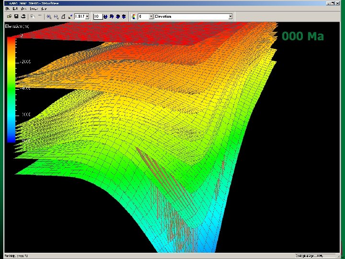Select the Zoom Out magnifier tool
Image resolution: width=345 pixels, height=259 pixels.
click(x=56, y=16)
